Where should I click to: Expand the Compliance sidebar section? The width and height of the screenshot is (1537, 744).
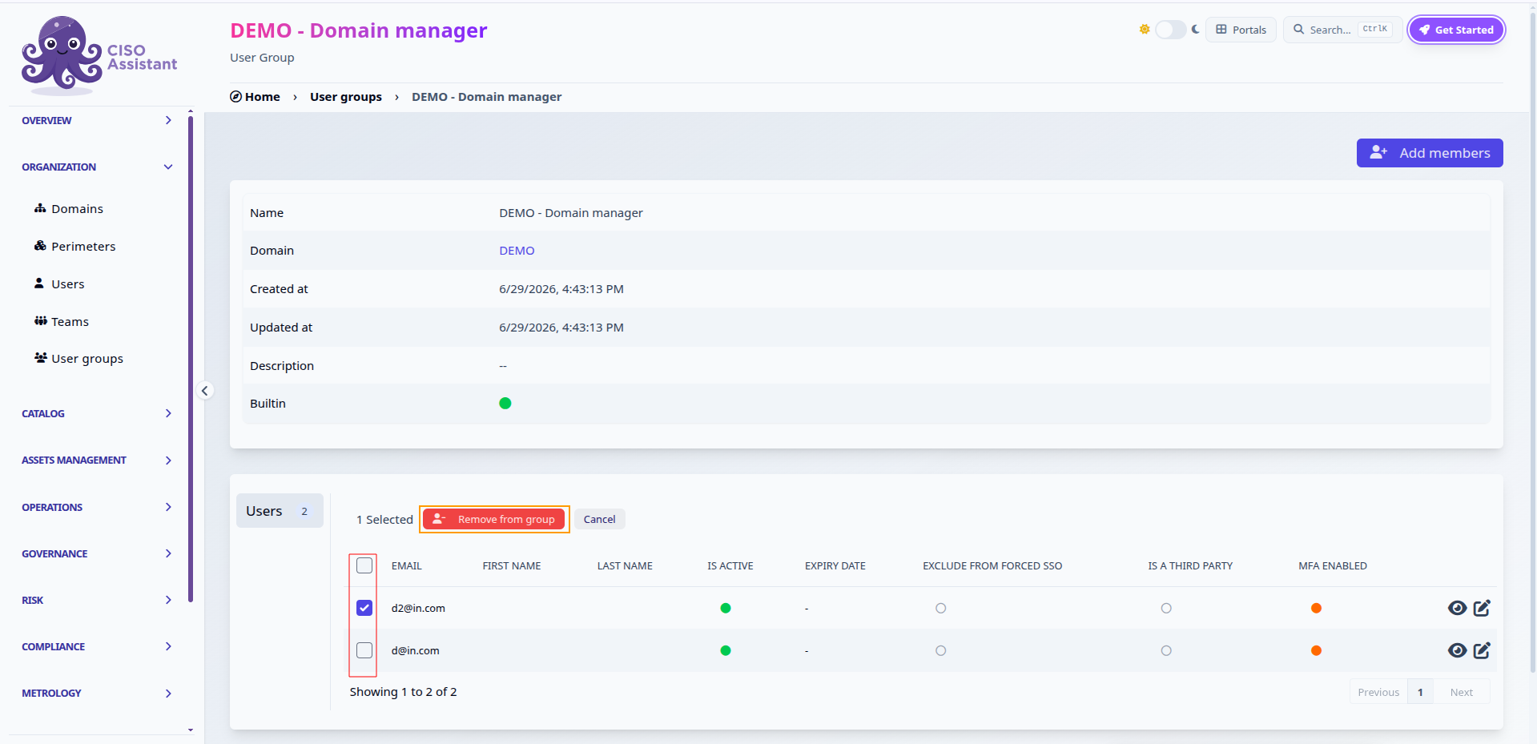[97, 646]
